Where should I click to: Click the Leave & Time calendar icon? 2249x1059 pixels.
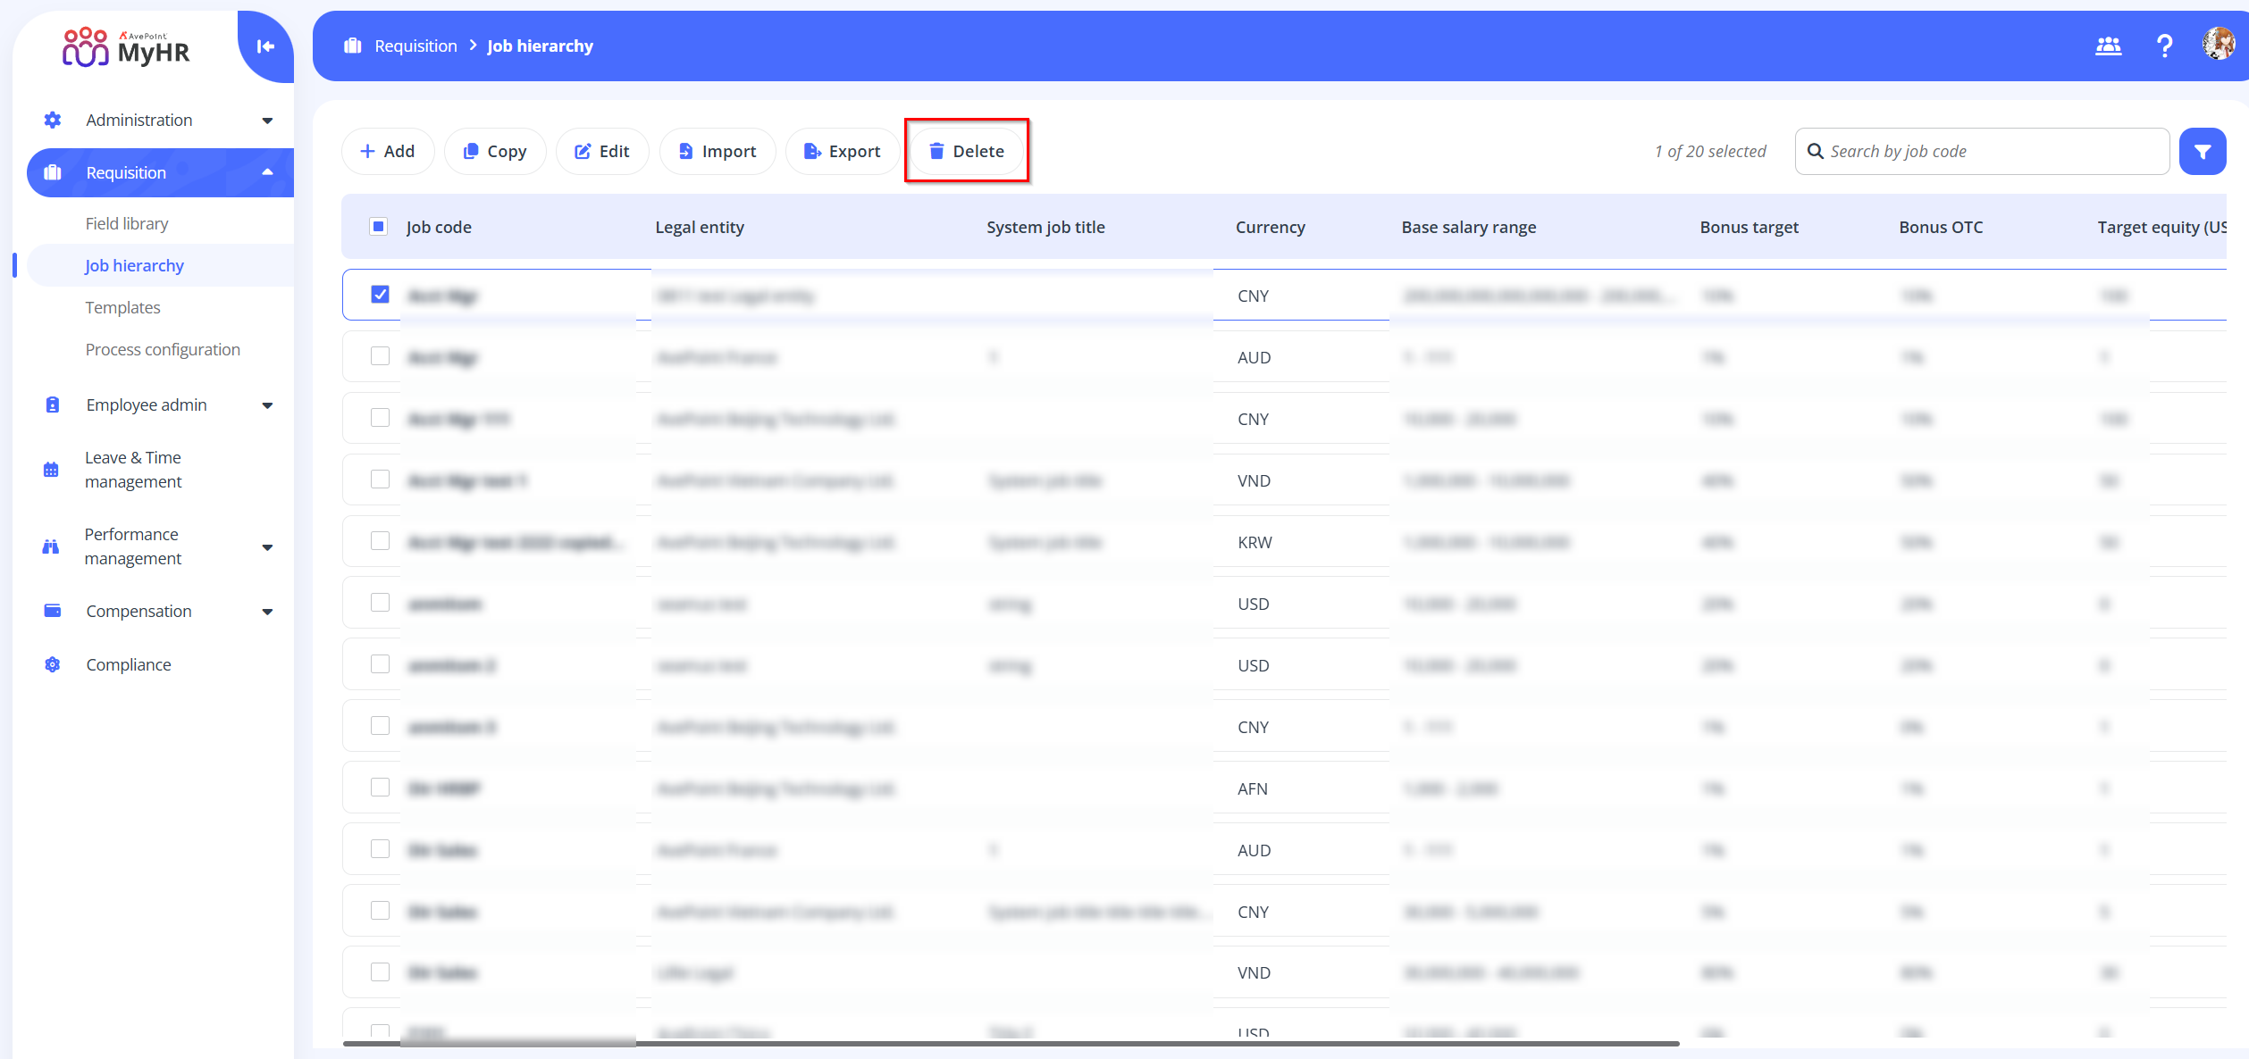(x=51, y=470)
